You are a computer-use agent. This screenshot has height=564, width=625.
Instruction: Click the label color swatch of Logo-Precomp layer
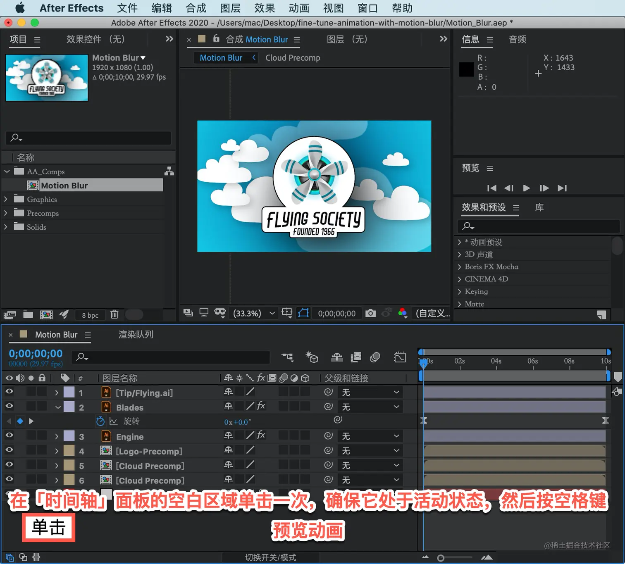(x=69, y=451)
